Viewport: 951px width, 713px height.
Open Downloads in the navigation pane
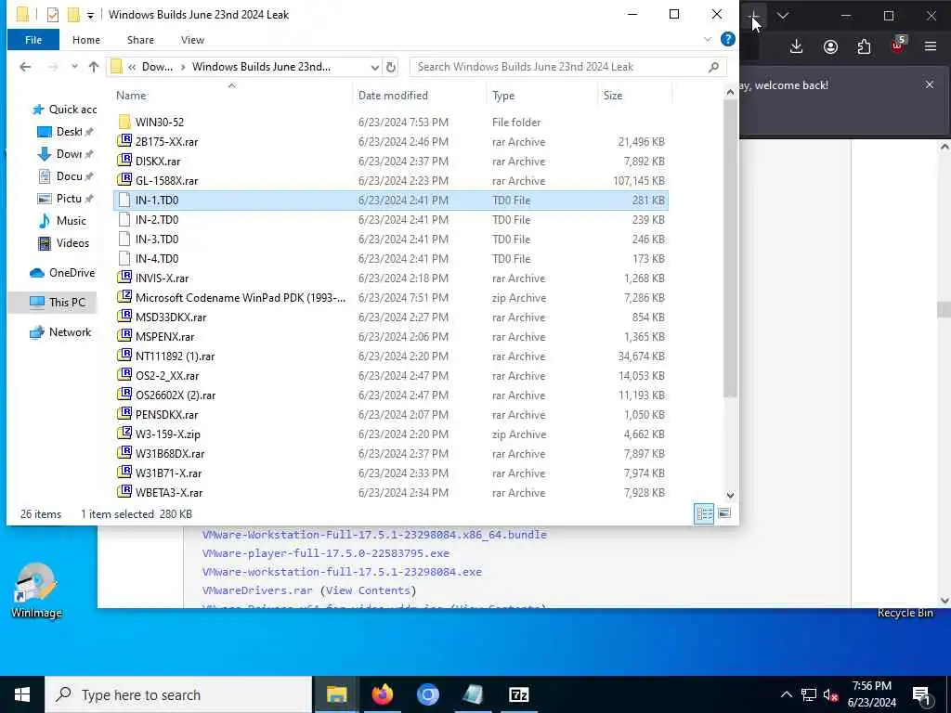pos(66,154)
